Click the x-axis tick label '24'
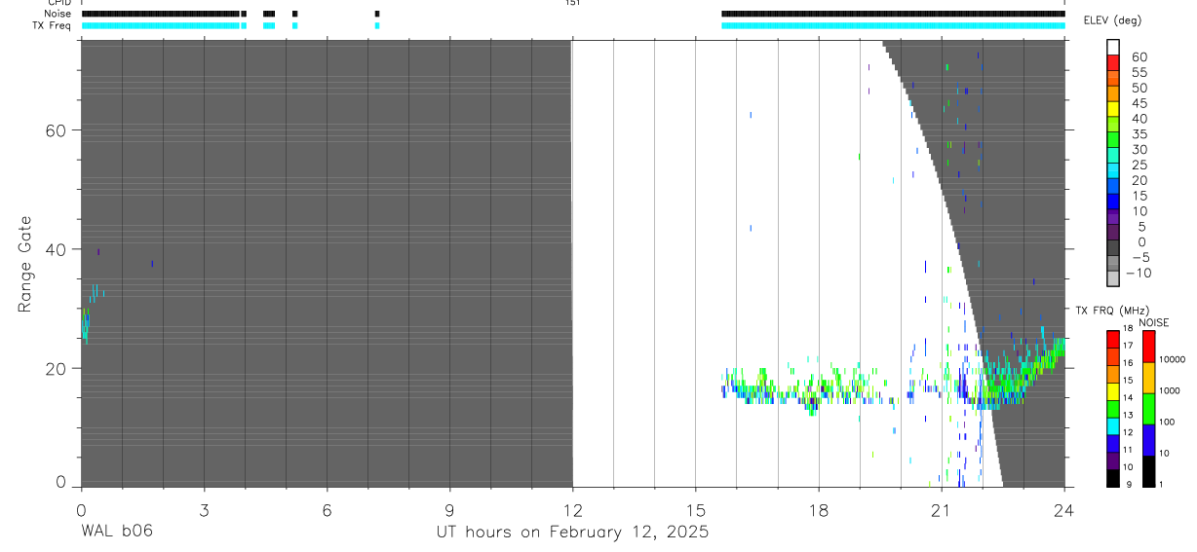Viewport: 1197px width, 552px height. coord(1064,509)
